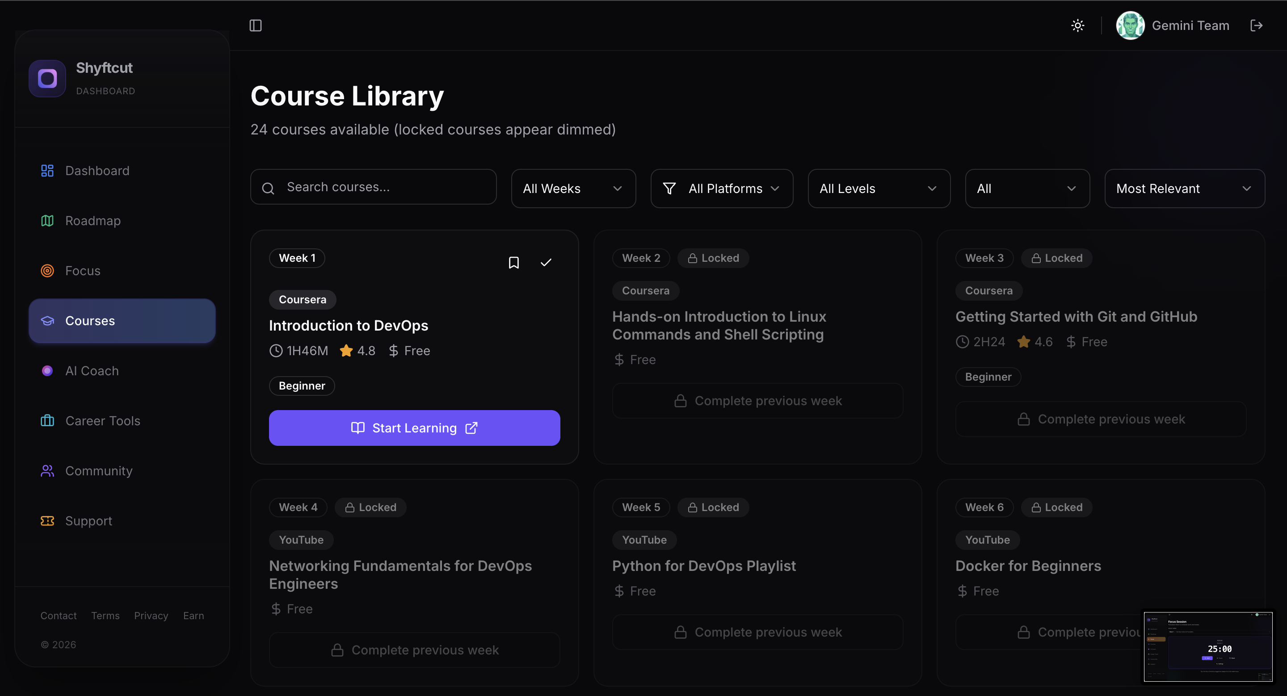Toggle the sidebar collapse icon

point(255,25)
